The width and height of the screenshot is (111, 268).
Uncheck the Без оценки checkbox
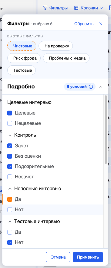click(x=10, y=156)
